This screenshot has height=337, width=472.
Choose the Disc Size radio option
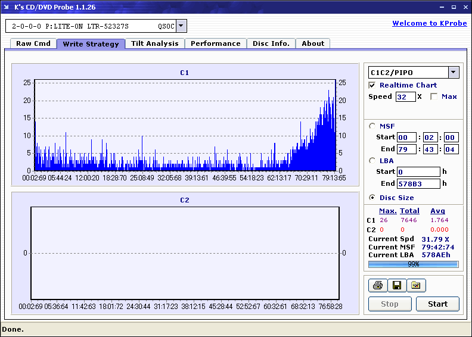pos(372,198)
